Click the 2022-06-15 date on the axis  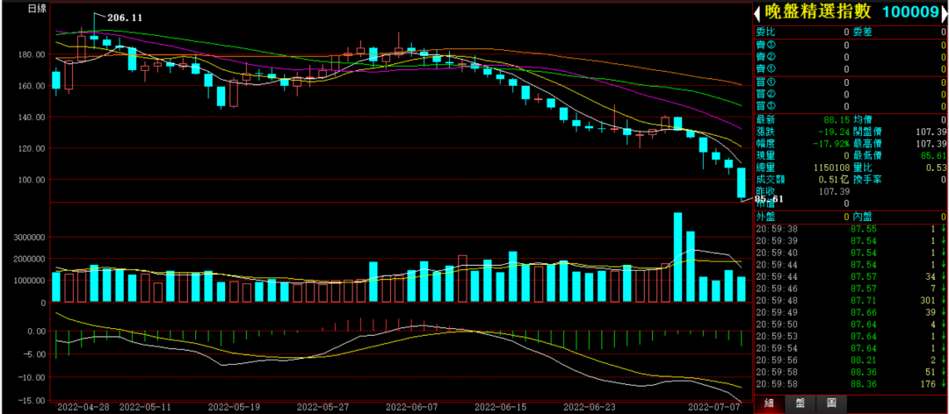click(x=502, y=408)
